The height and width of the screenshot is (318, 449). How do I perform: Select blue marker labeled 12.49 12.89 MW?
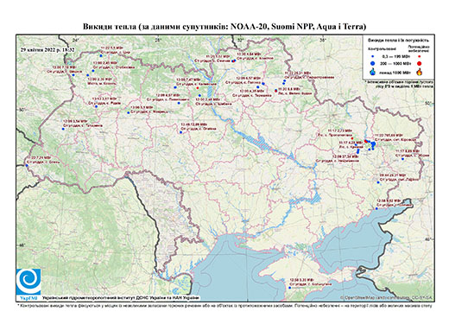point(181,132)
